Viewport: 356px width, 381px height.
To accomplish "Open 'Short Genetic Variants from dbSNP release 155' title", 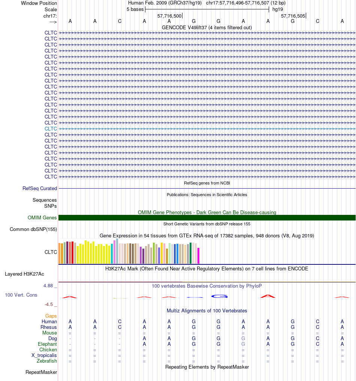I will point(206,224).
